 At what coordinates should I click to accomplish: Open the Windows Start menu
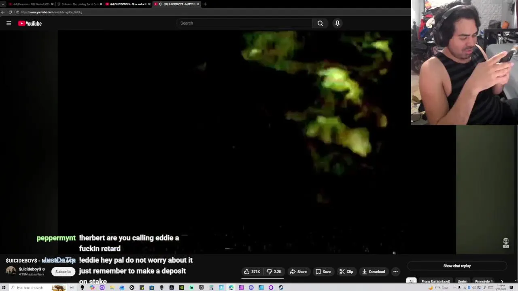(x=3, y=288)
